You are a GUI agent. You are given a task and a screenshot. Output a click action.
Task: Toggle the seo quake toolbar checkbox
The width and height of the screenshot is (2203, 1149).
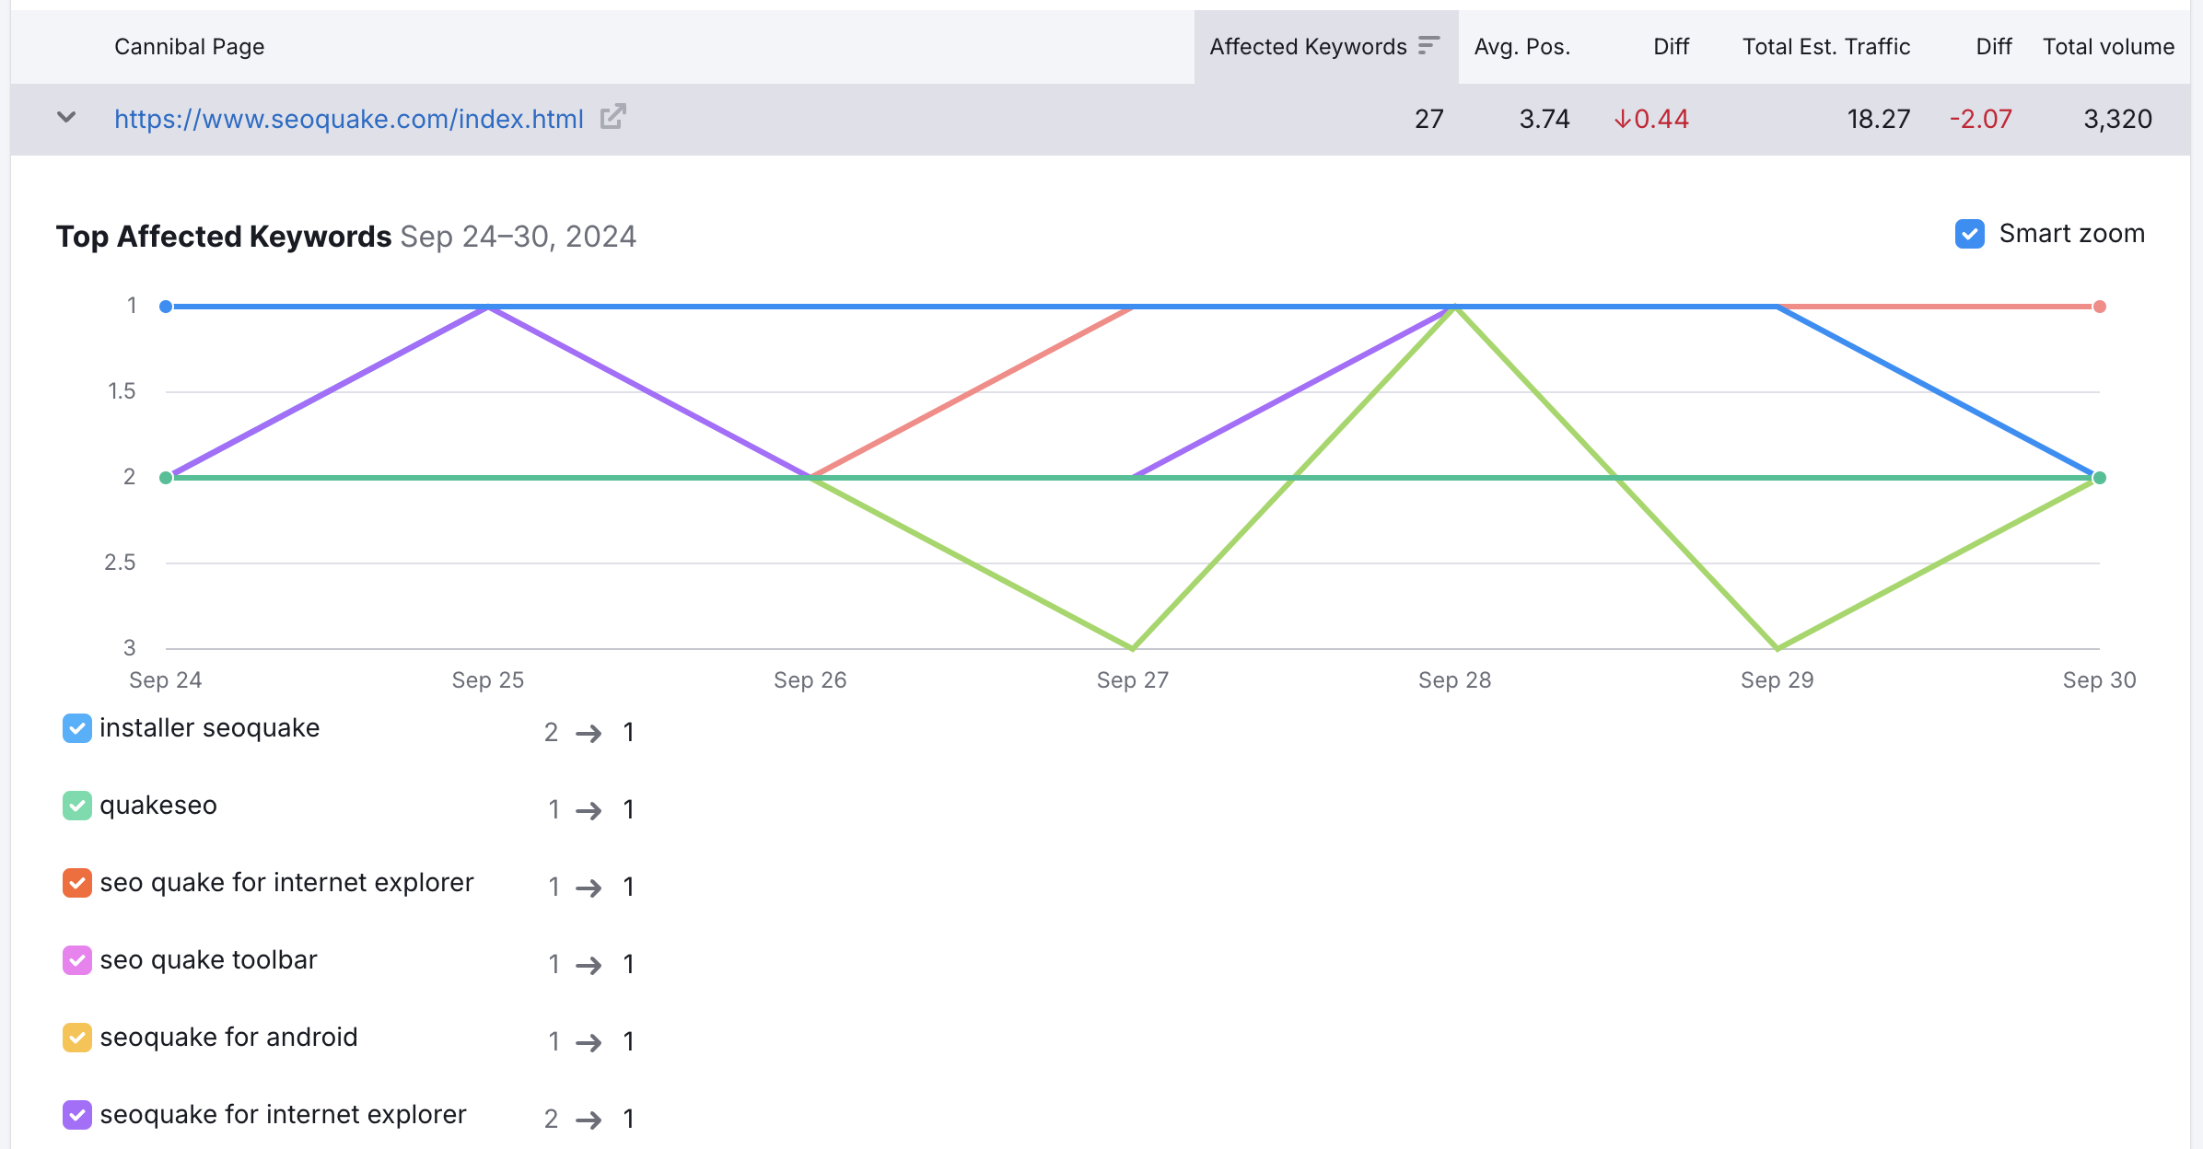pos(76,960)
